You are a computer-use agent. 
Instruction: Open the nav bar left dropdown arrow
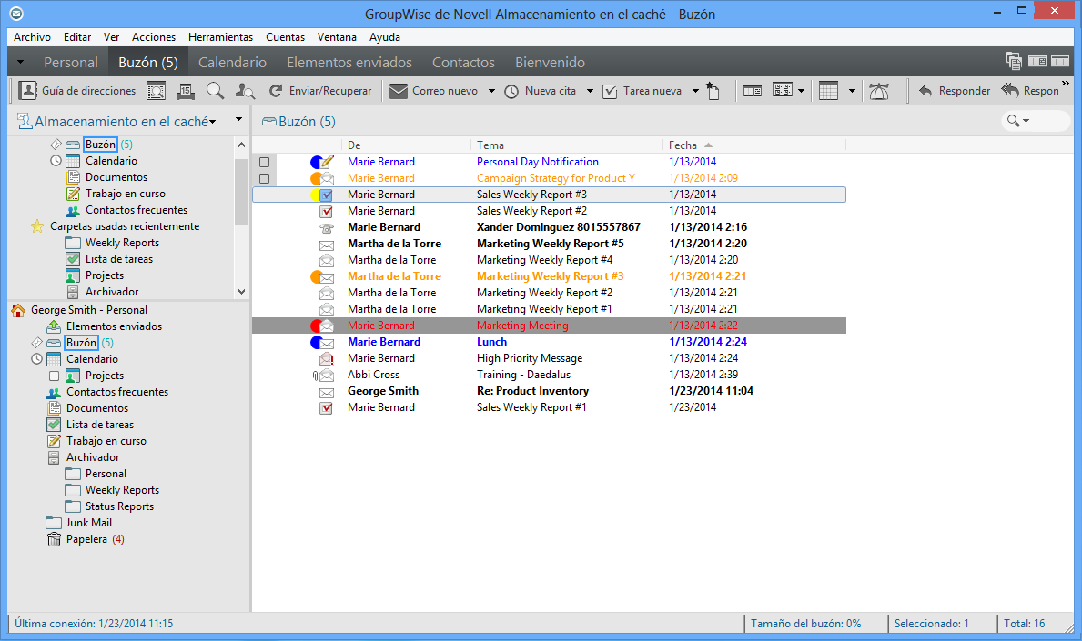21,62
